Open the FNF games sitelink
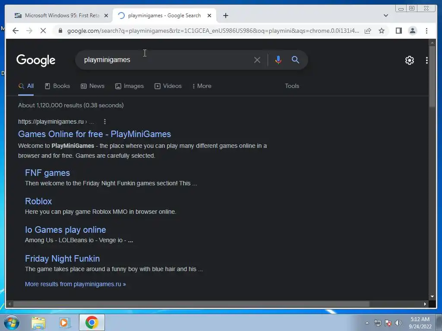The height and width of the screenshot is (331, 442). [47, 173]
